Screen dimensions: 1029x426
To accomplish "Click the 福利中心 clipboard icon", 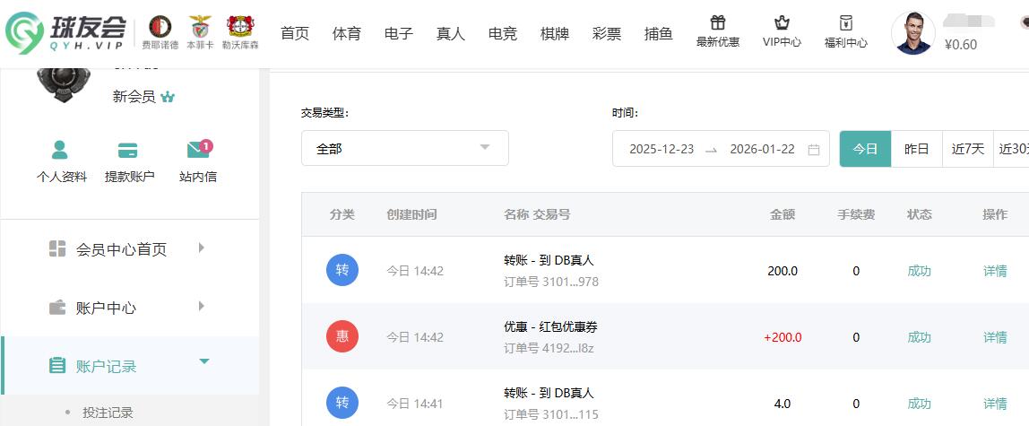I will pos(845,23).
